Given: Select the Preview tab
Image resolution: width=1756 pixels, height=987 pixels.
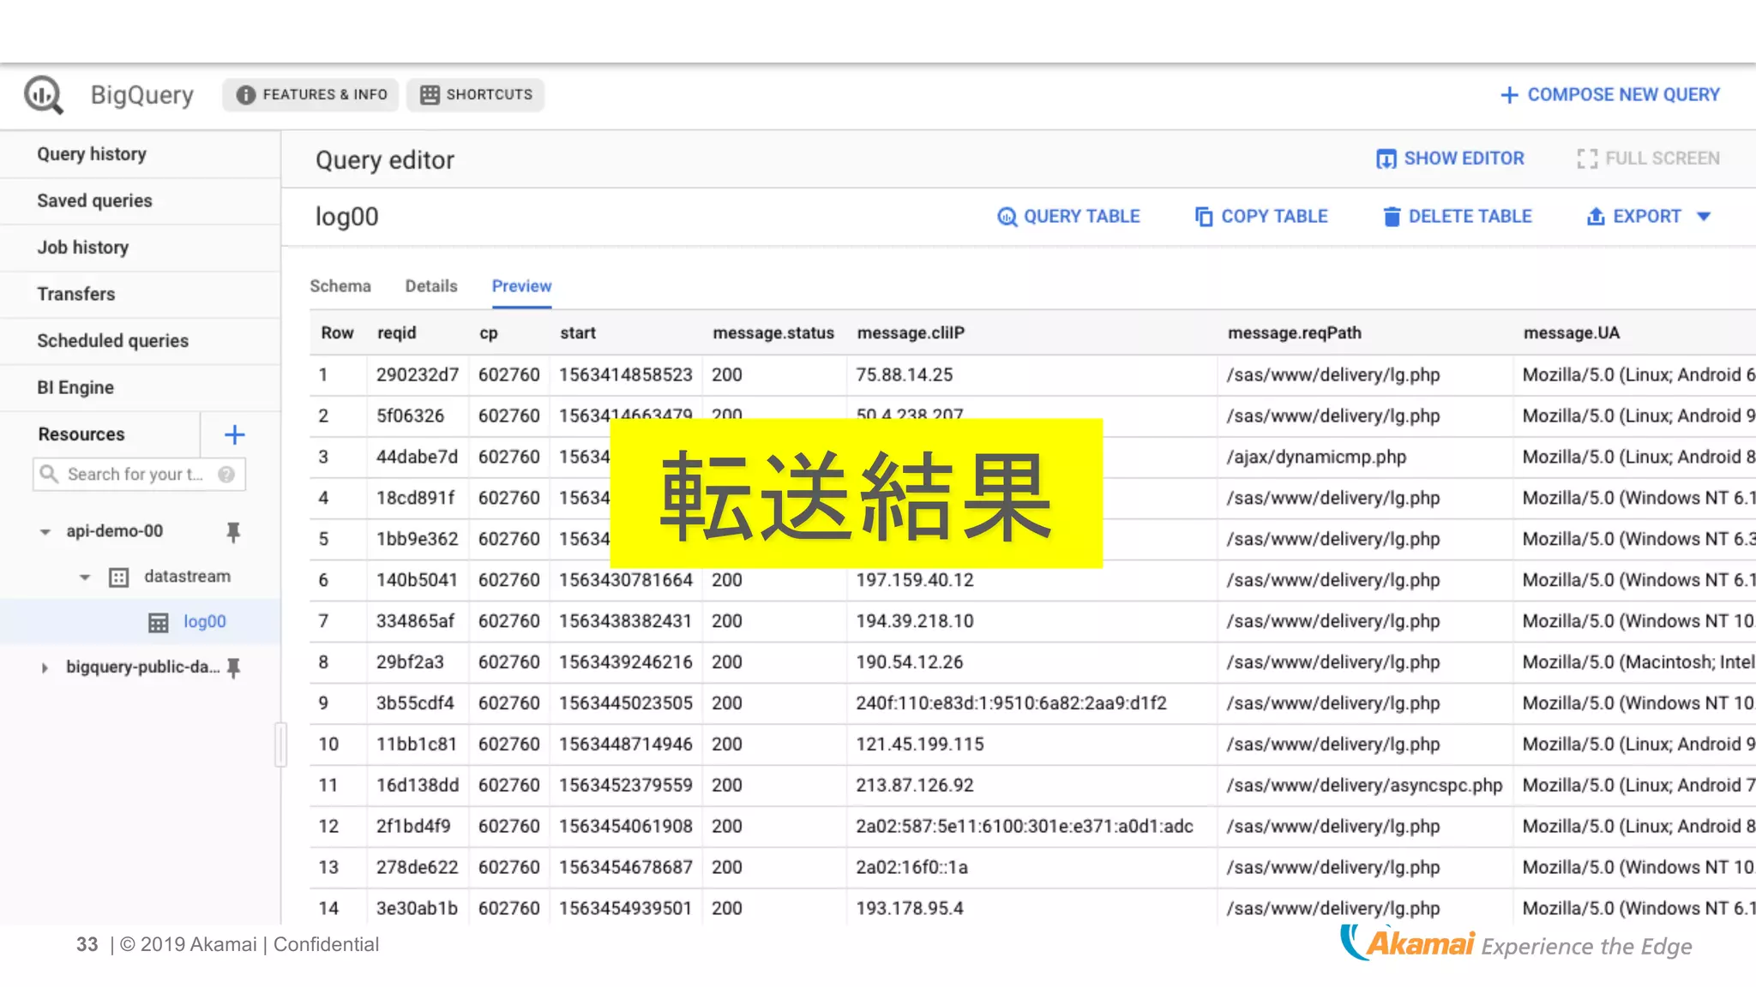Looking at the screenshot, I should tap(521, 286).
